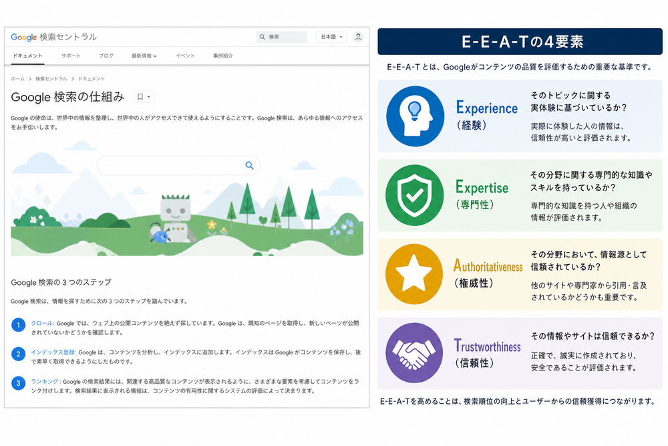Viewport: 668px width, 446px height.
Task: Click the Trustworthiness purple handshake icon
Action: tap(414, 353)
